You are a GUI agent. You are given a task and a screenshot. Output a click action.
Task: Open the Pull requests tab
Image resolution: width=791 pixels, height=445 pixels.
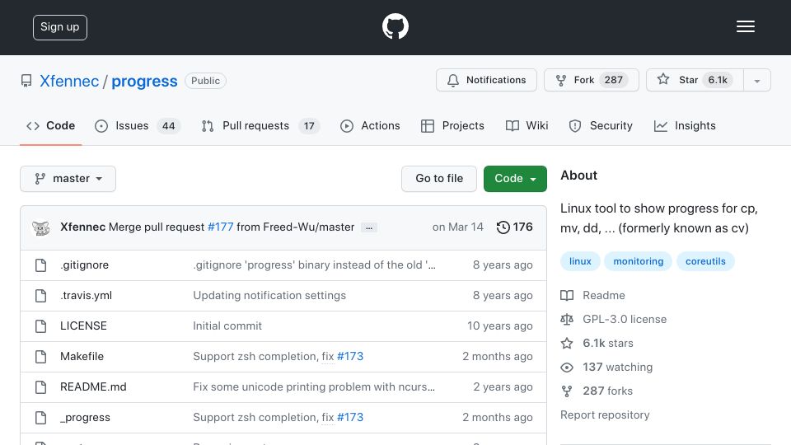260,125
